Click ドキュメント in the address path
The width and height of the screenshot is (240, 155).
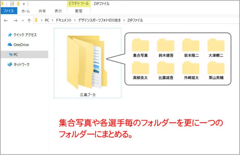point(63,20)
